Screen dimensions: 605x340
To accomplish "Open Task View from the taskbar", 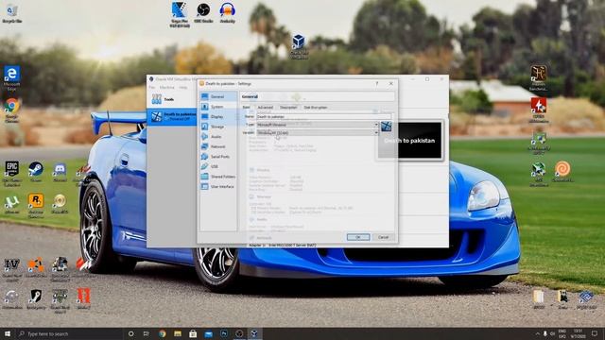I will pyautogui.click(x=147, y=333).
